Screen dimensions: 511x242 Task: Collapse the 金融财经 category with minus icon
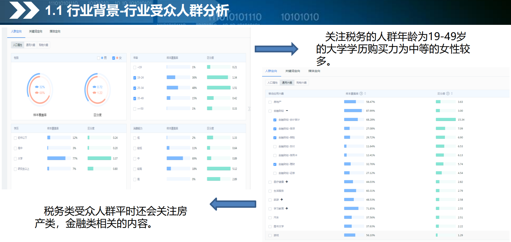click(x=287, y=111)
